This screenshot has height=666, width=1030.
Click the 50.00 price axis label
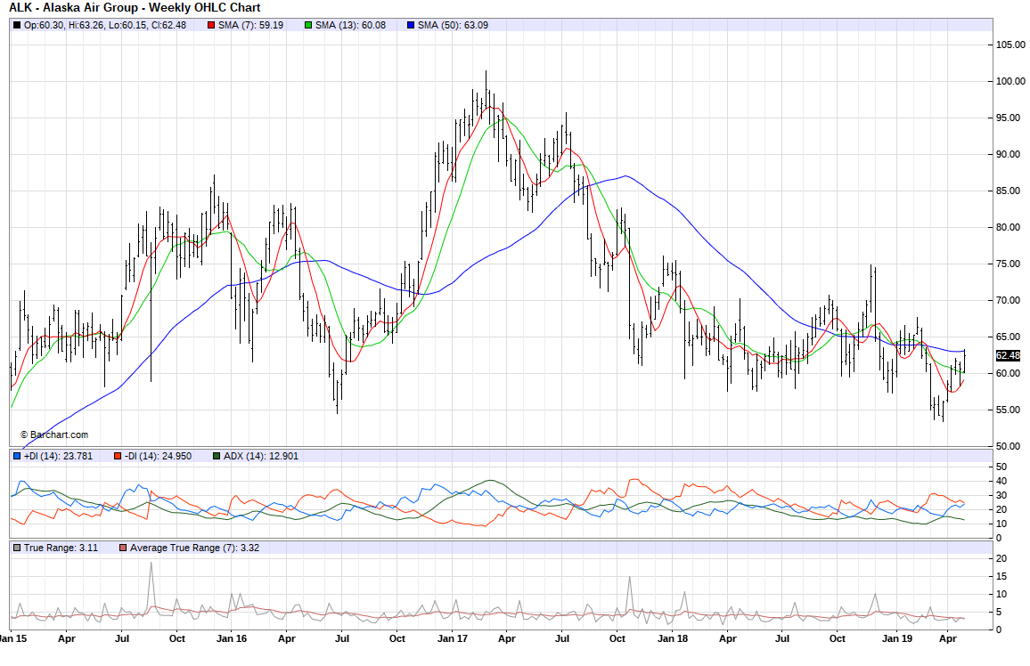tap(1009, 446)
